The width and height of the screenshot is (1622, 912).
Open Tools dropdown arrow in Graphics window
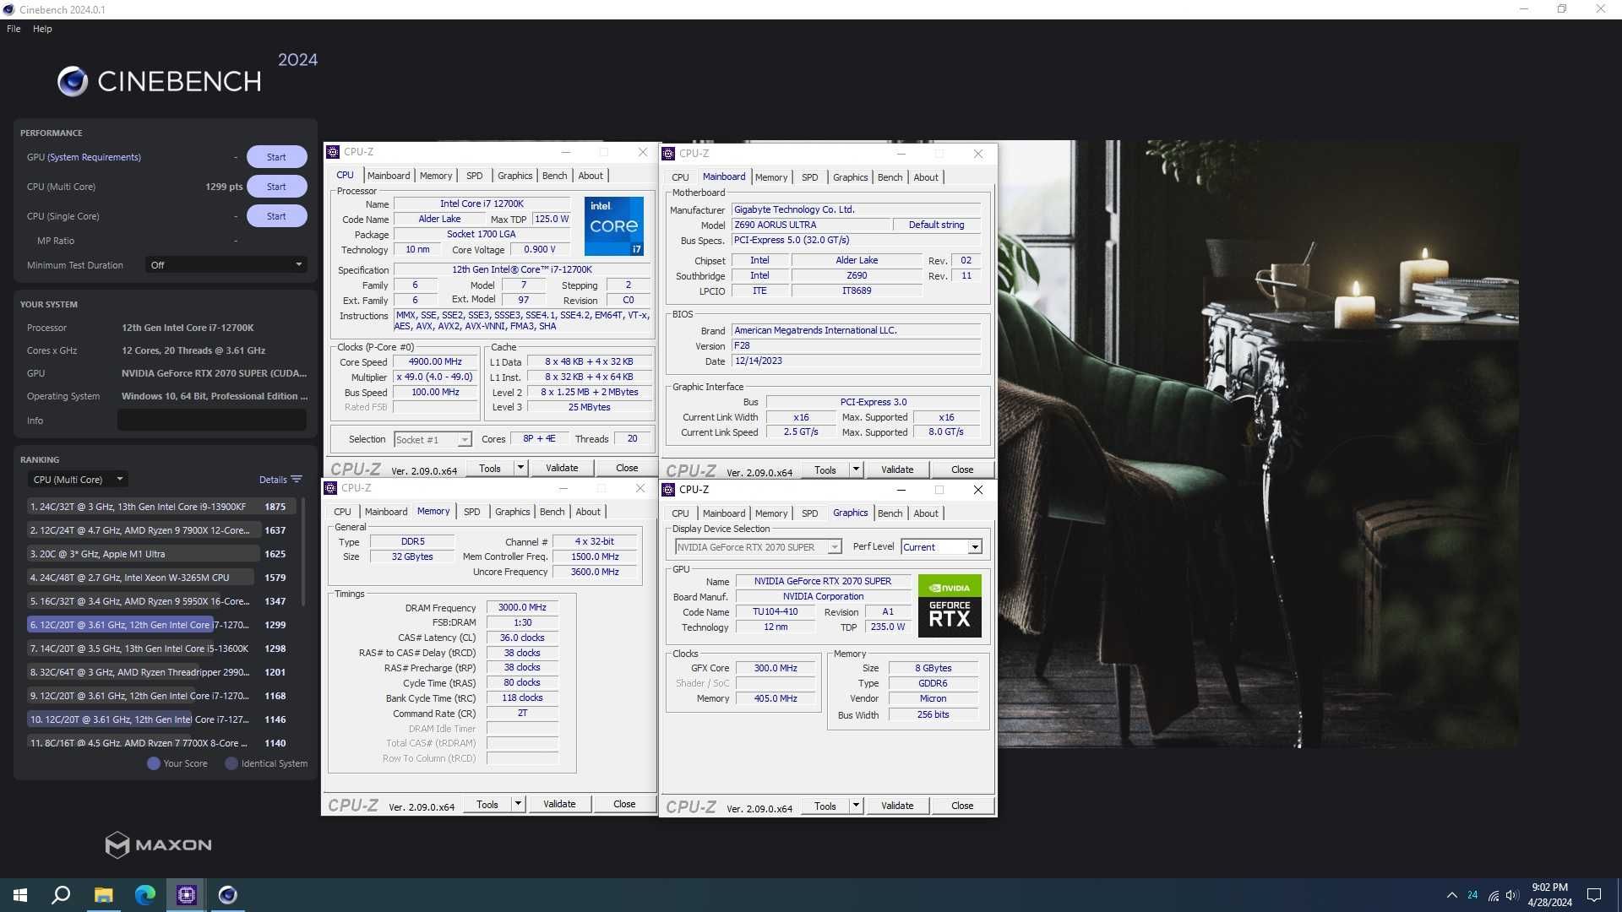pos(856,806)
